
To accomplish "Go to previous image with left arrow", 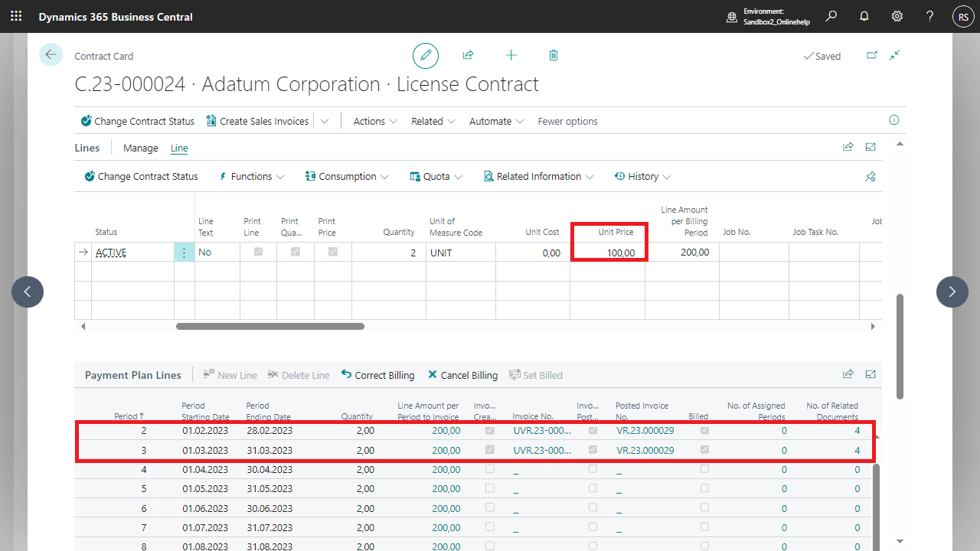I will tap(28, 292).
